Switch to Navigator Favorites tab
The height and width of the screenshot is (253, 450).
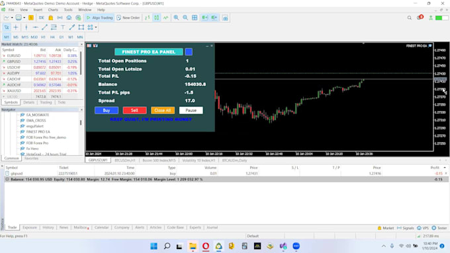pyautogui.click(x=31, y=158)
